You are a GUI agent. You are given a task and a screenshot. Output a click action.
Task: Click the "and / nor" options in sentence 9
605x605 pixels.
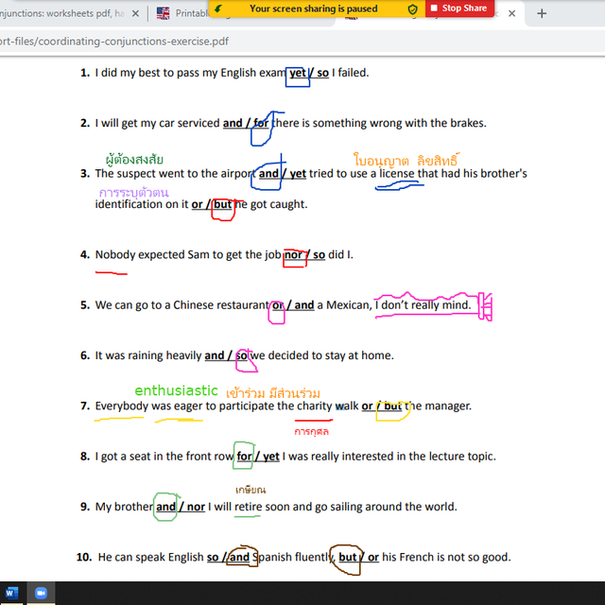click(180, 507)
